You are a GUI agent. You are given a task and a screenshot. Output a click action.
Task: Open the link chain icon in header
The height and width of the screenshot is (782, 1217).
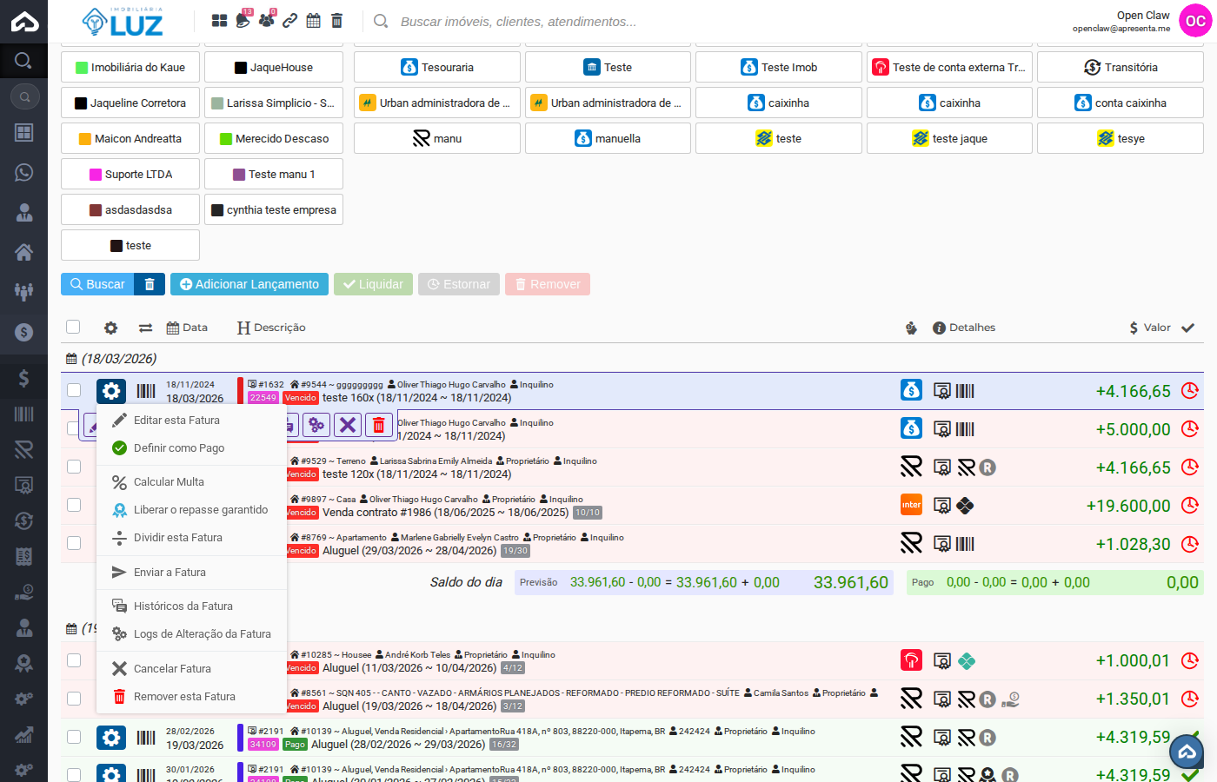tap(290, 20)
